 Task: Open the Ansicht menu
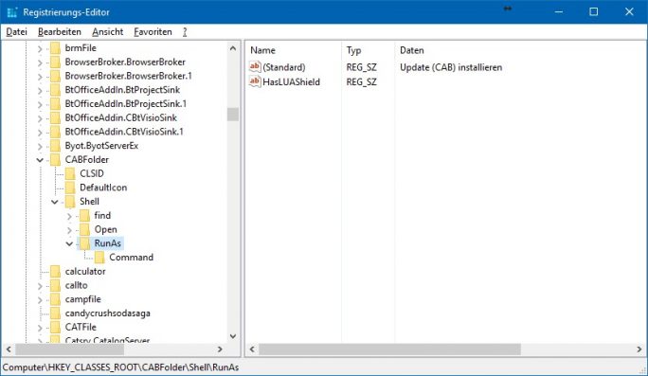coord(107,32)
